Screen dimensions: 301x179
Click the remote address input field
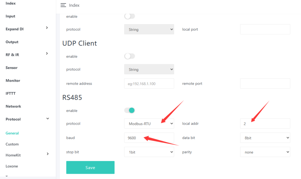[149, 83]
